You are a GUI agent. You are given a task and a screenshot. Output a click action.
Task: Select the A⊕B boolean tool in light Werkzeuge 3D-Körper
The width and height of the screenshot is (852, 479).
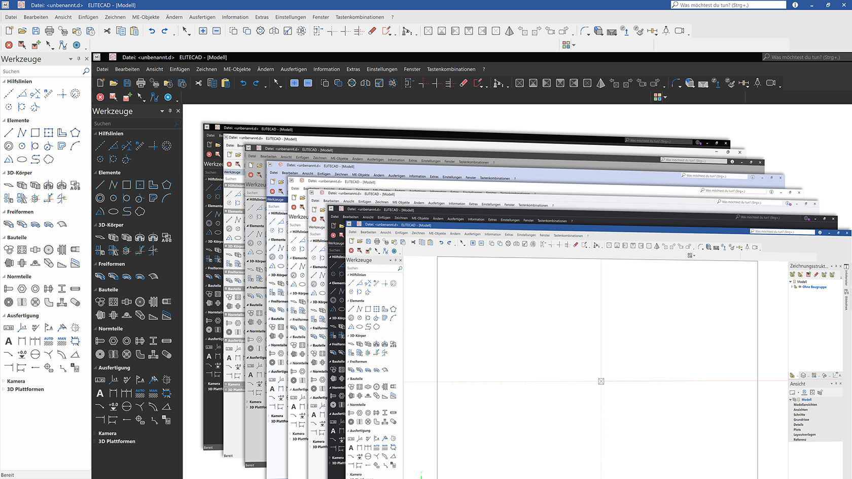75,185
